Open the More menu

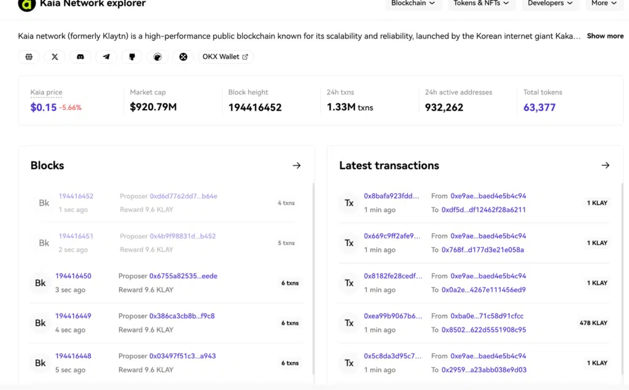coord(604,4)
